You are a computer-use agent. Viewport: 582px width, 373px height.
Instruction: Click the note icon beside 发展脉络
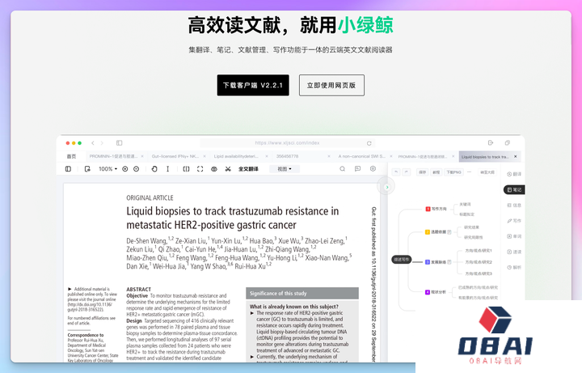pyautogui.click(x=449, y=262)
